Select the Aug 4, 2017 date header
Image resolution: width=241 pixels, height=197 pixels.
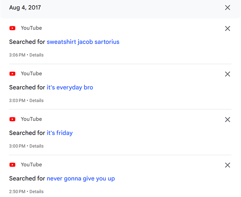click(x=25, y=7)
